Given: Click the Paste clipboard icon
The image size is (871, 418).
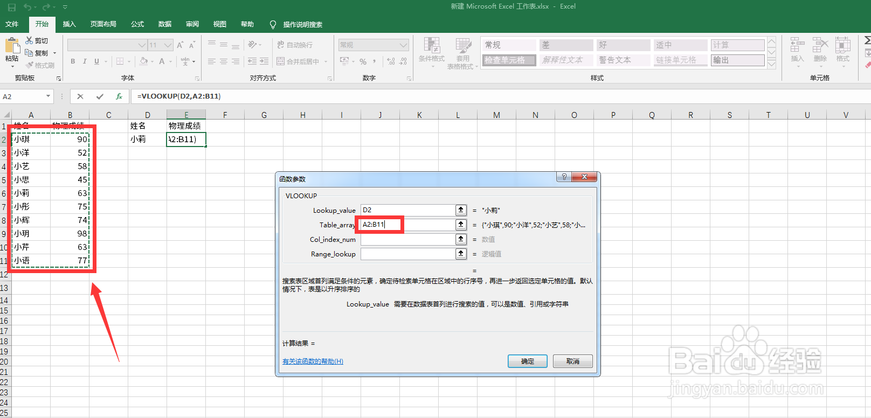Looking at the screenshot, I should click(x=12, y=46).
